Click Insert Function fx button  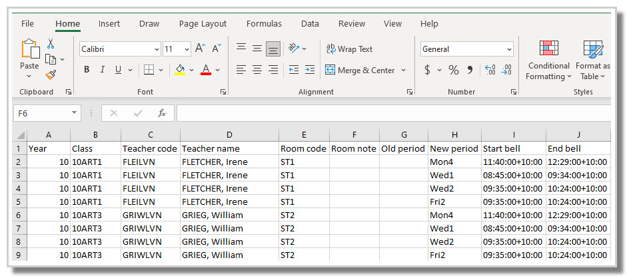pos(161,113)
